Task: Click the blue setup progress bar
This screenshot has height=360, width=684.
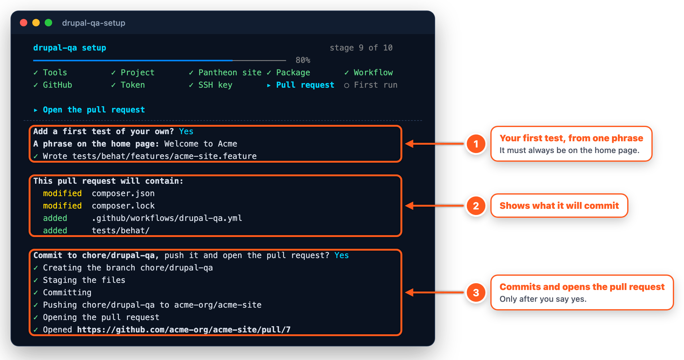Action: tap(160, 60)
